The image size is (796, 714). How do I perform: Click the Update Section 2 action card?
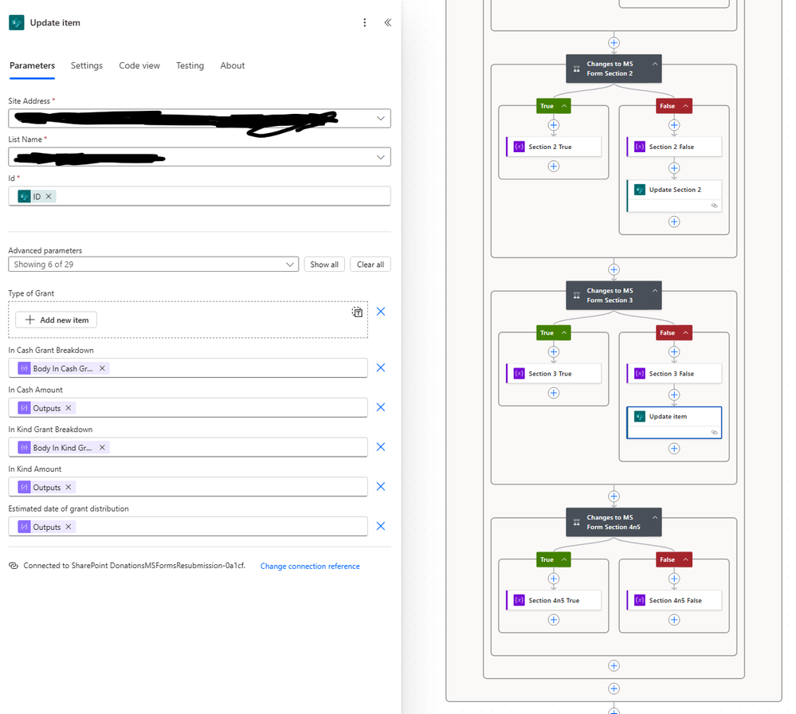674,195
